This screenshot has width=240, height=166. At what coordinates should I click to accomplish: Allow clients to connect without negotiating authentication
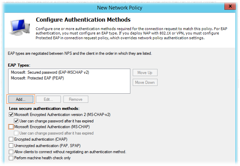click(x=11, y=152)
